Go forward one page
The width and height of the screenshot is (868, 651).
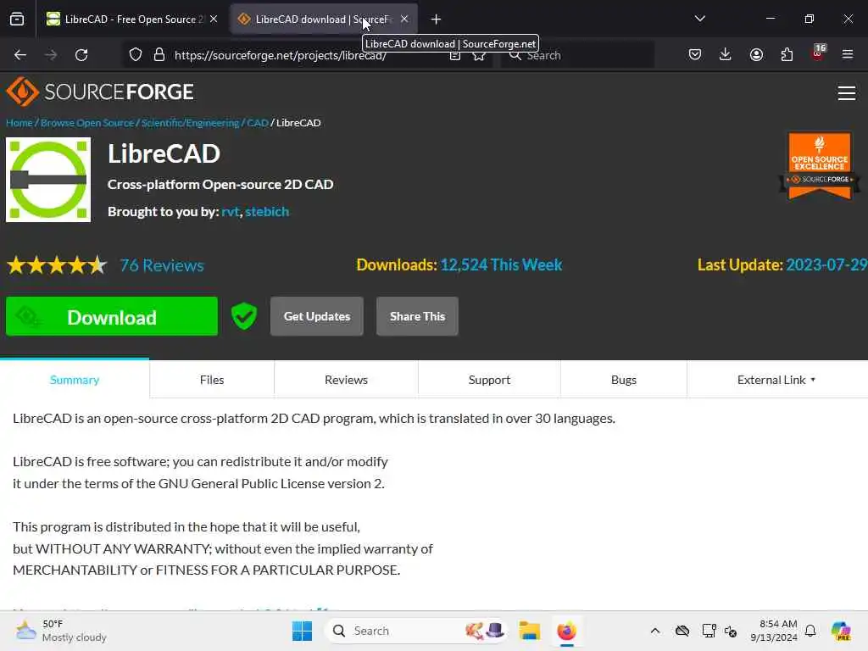point(51,55)
